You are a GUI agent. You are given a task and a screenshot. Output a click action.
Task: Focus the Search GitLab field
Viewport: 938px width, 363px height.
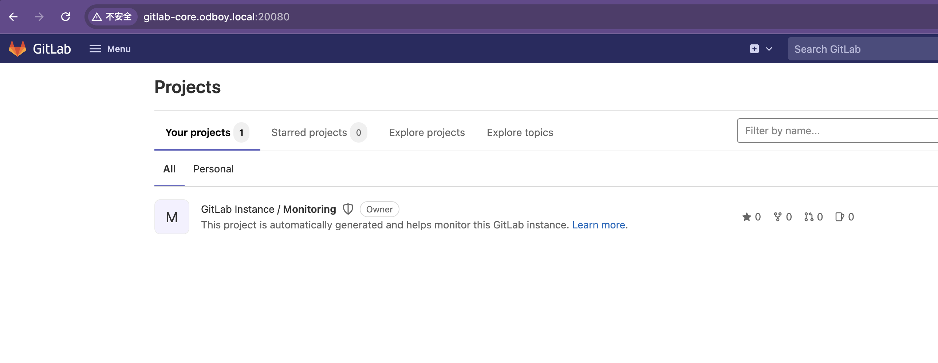click(862, 49)
